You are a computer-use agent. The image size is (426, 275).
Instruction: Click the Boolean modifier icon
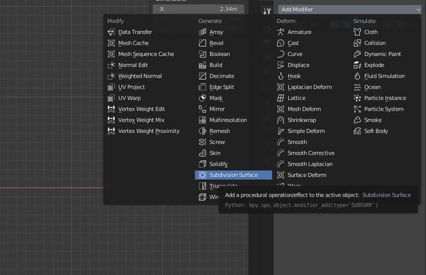pos(202,54)
